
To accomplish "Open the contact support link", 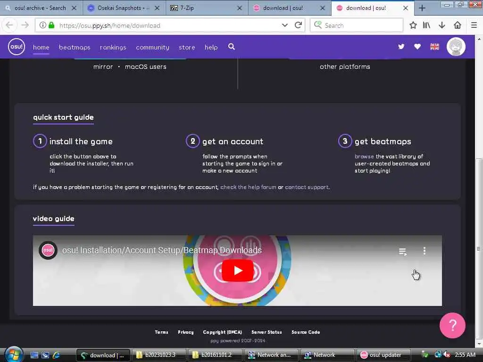I will (307, 187).
